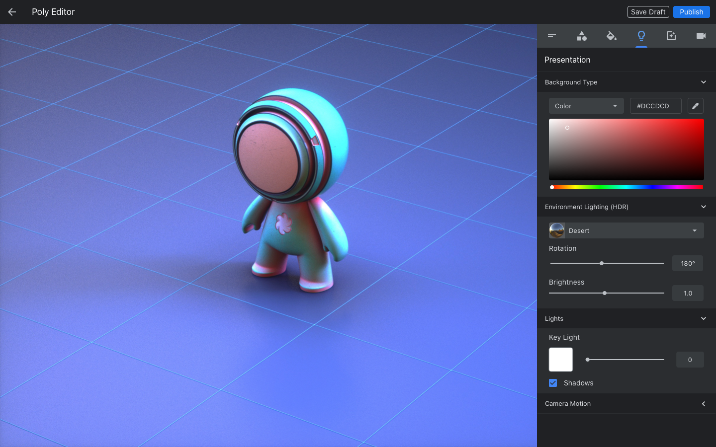Activate the eyedropper color picker

click(x=695, y=106)
